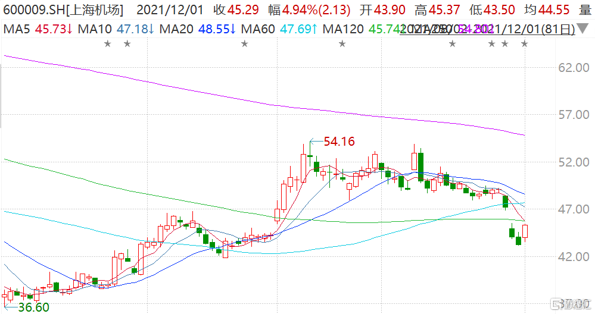The width and height of the screenshot is (595, 314).
Task: Click the 47.00 price axis label
Action: pos(574,209)
